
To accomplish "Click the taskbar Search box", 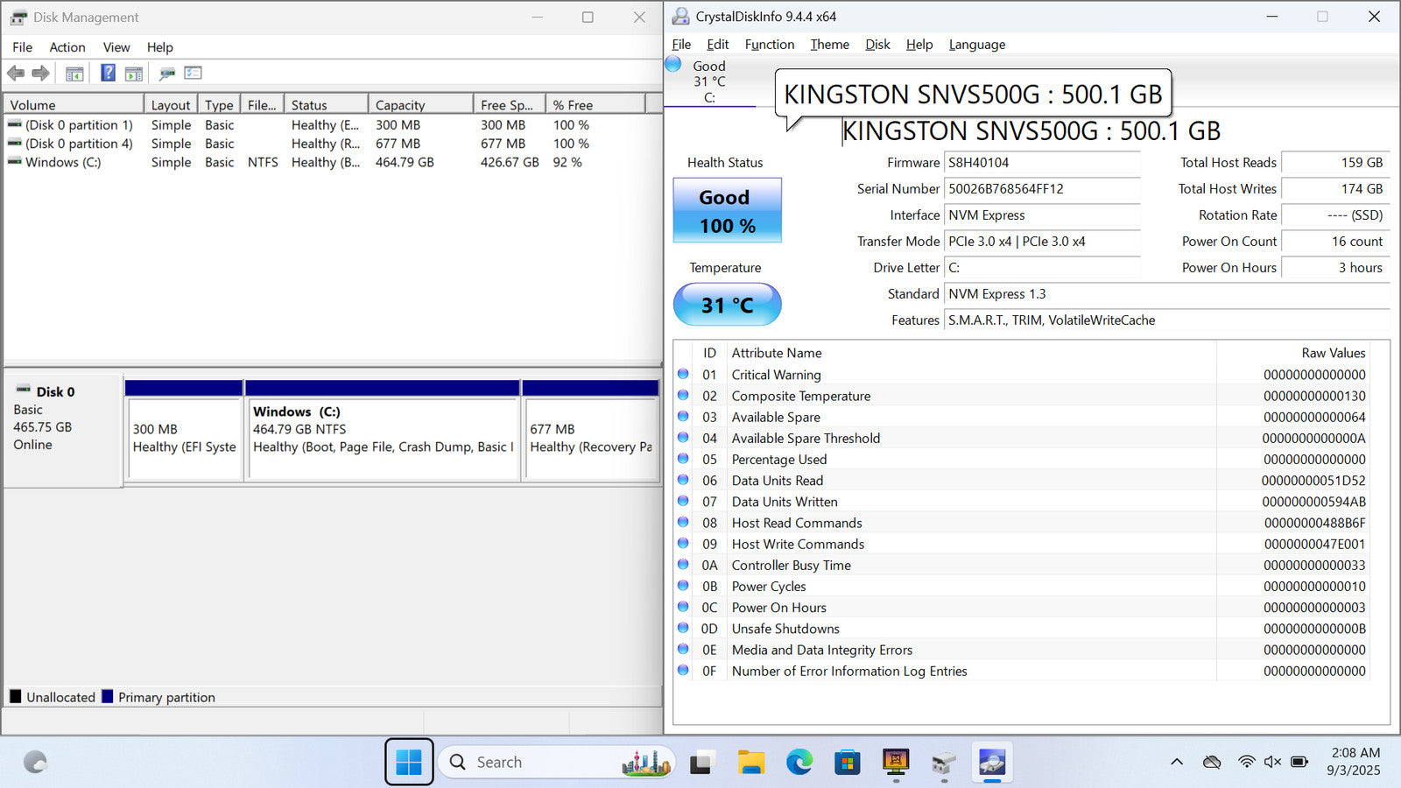I will 557,762.
